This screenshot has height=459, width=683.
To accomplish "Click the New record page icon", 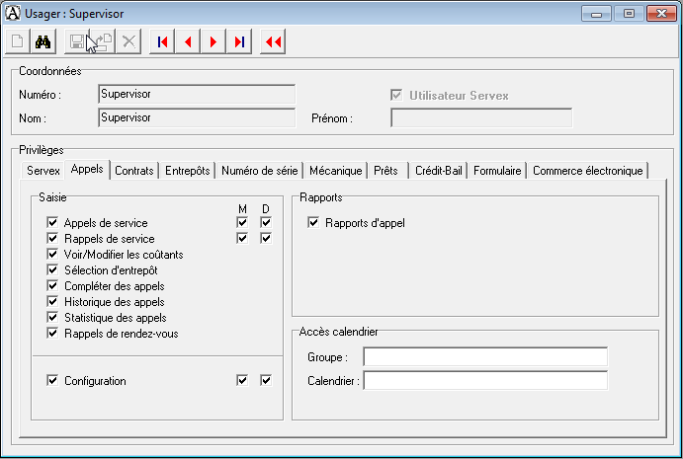I will point(18,41).
